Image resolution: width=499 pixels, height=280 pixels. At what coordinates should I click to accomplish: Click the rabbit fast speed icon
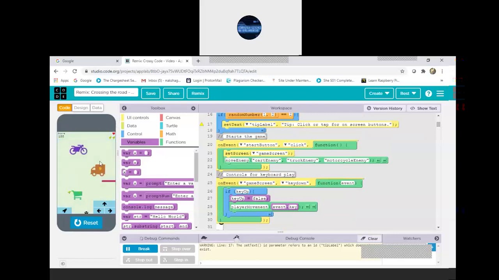pos(236,238)
